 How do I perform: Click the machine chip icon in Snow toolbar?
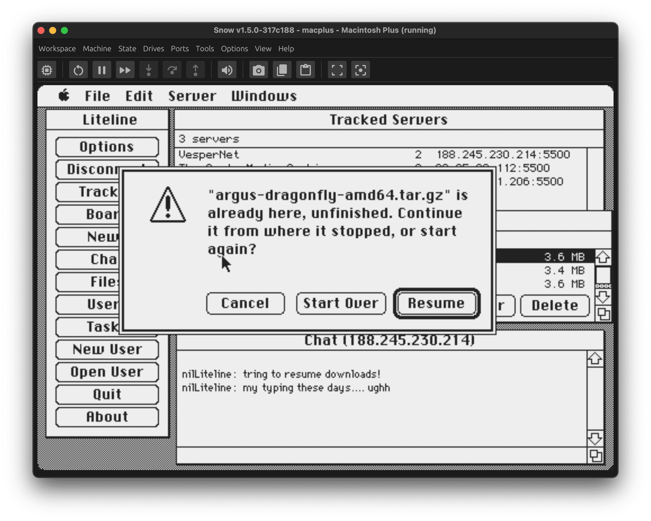[x=47, y=70]
